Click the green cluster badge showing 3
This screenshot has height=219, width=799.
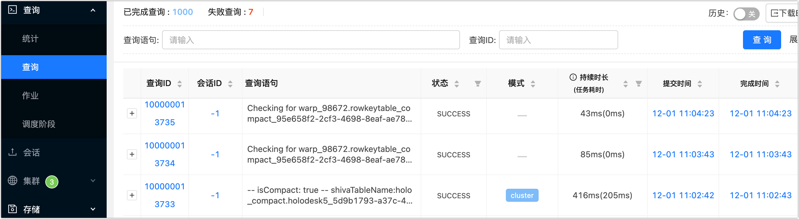(52, 182)
